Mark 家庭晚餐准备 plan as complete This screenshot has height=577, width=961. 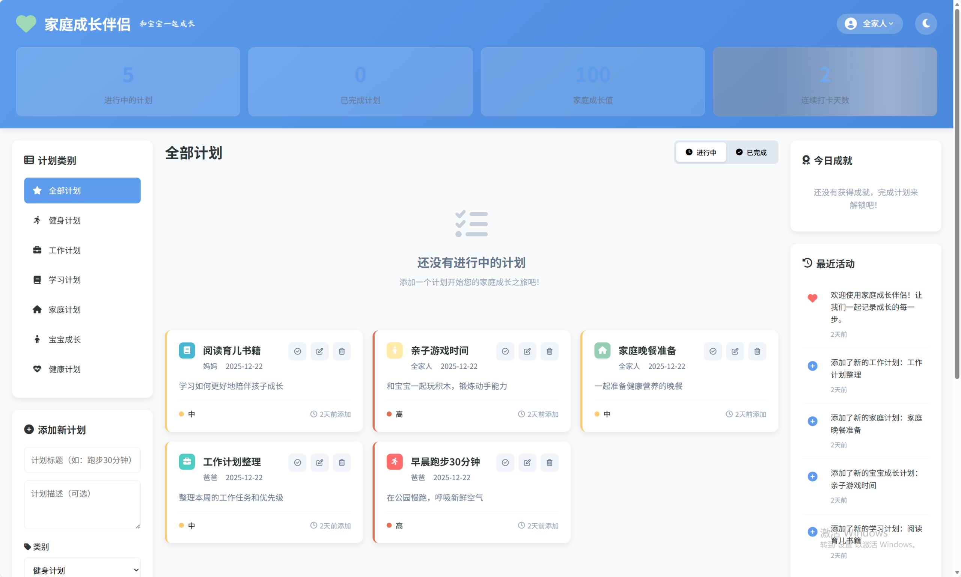[712, 351]
